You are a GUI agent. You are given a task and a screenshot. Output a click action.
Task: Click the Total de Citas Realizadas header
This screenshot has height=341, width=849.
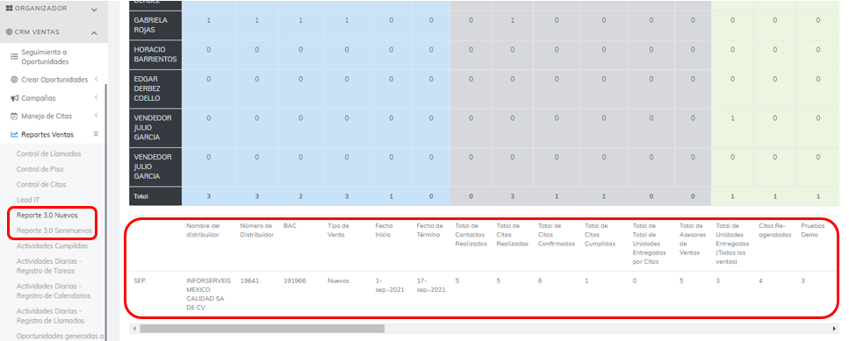[x=512, y=235]
